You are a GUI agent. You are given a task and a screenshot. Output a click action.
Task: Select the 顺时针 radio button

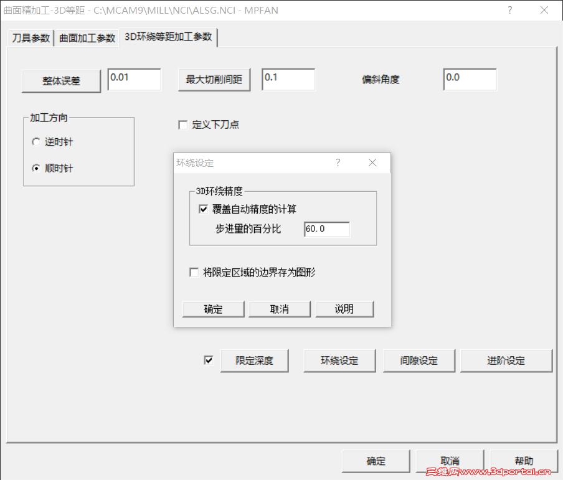click(36, 168)
